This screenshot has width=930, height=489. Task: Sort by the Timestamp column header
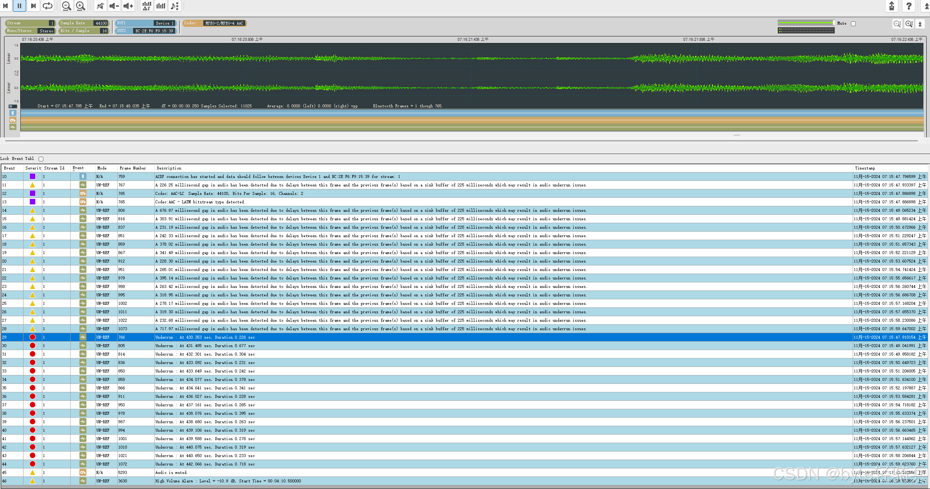tap(865, 168)
